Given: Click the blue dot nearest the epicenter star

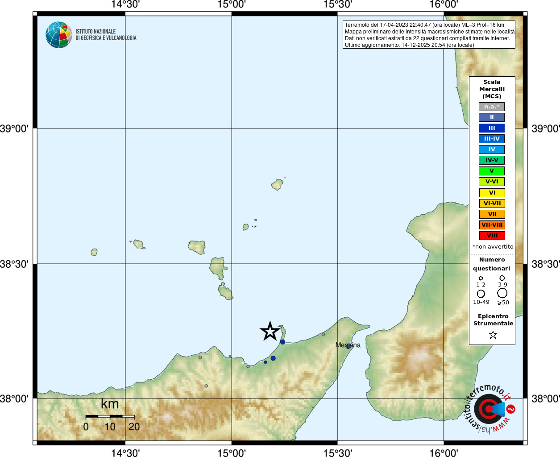Looking at the screenshot, I should point(282,342).
